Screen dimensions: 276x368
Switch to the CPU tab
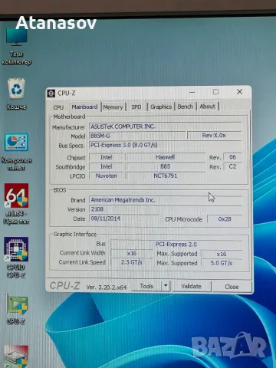[x=58, y=107]
